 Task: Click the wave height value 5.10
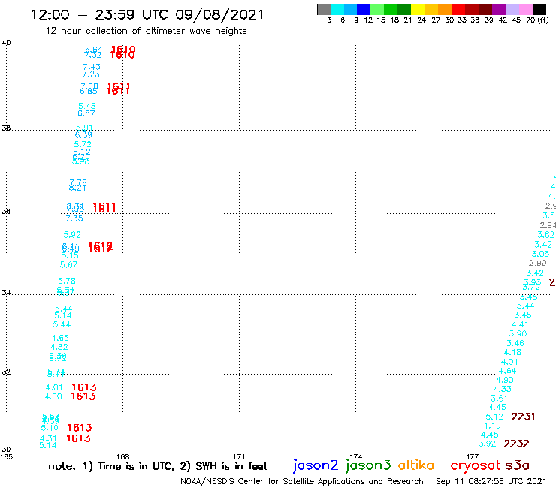[x=50, y=428]
